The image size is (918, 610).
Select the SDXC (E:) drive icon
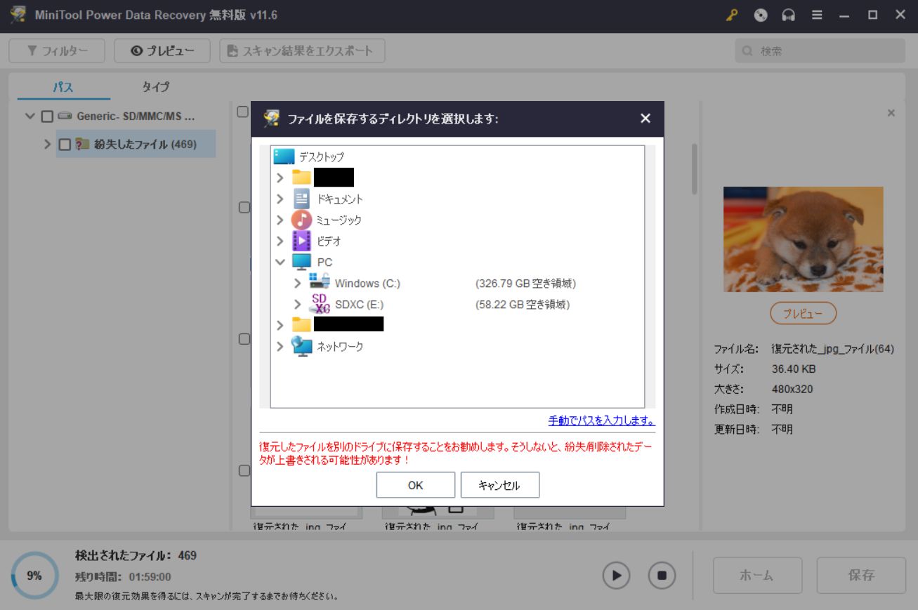[x=320, y=305]
